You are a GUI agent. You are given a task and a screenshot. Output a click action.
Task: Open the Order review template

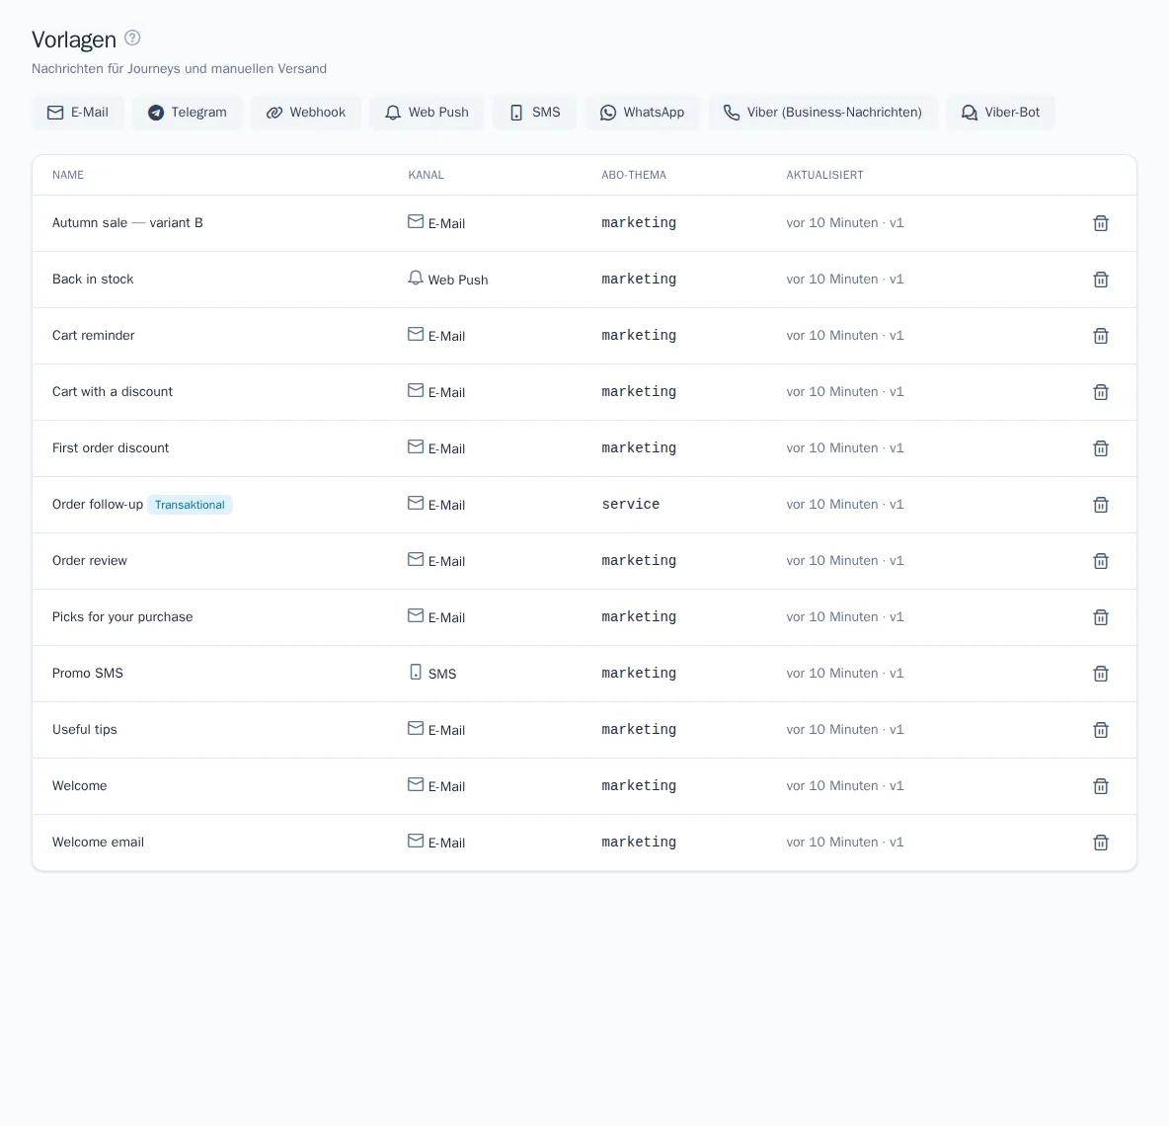click(90, 561)
